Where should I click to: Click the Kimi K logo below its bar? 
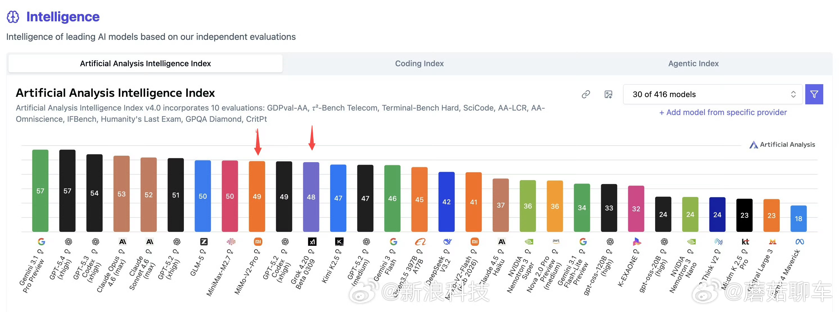coord(339,242)
